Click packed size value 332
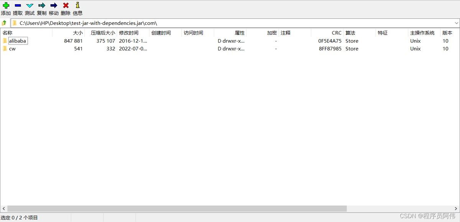The image size is (460, 222). pyautogui.click(x=111, y=49)
